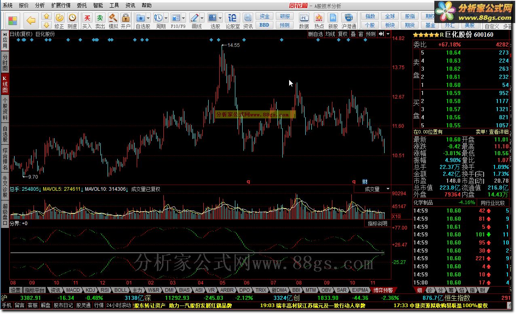516x314 pixels.
Task: Open the 扩展行情 menu
Action: click(x=61, y=5)
